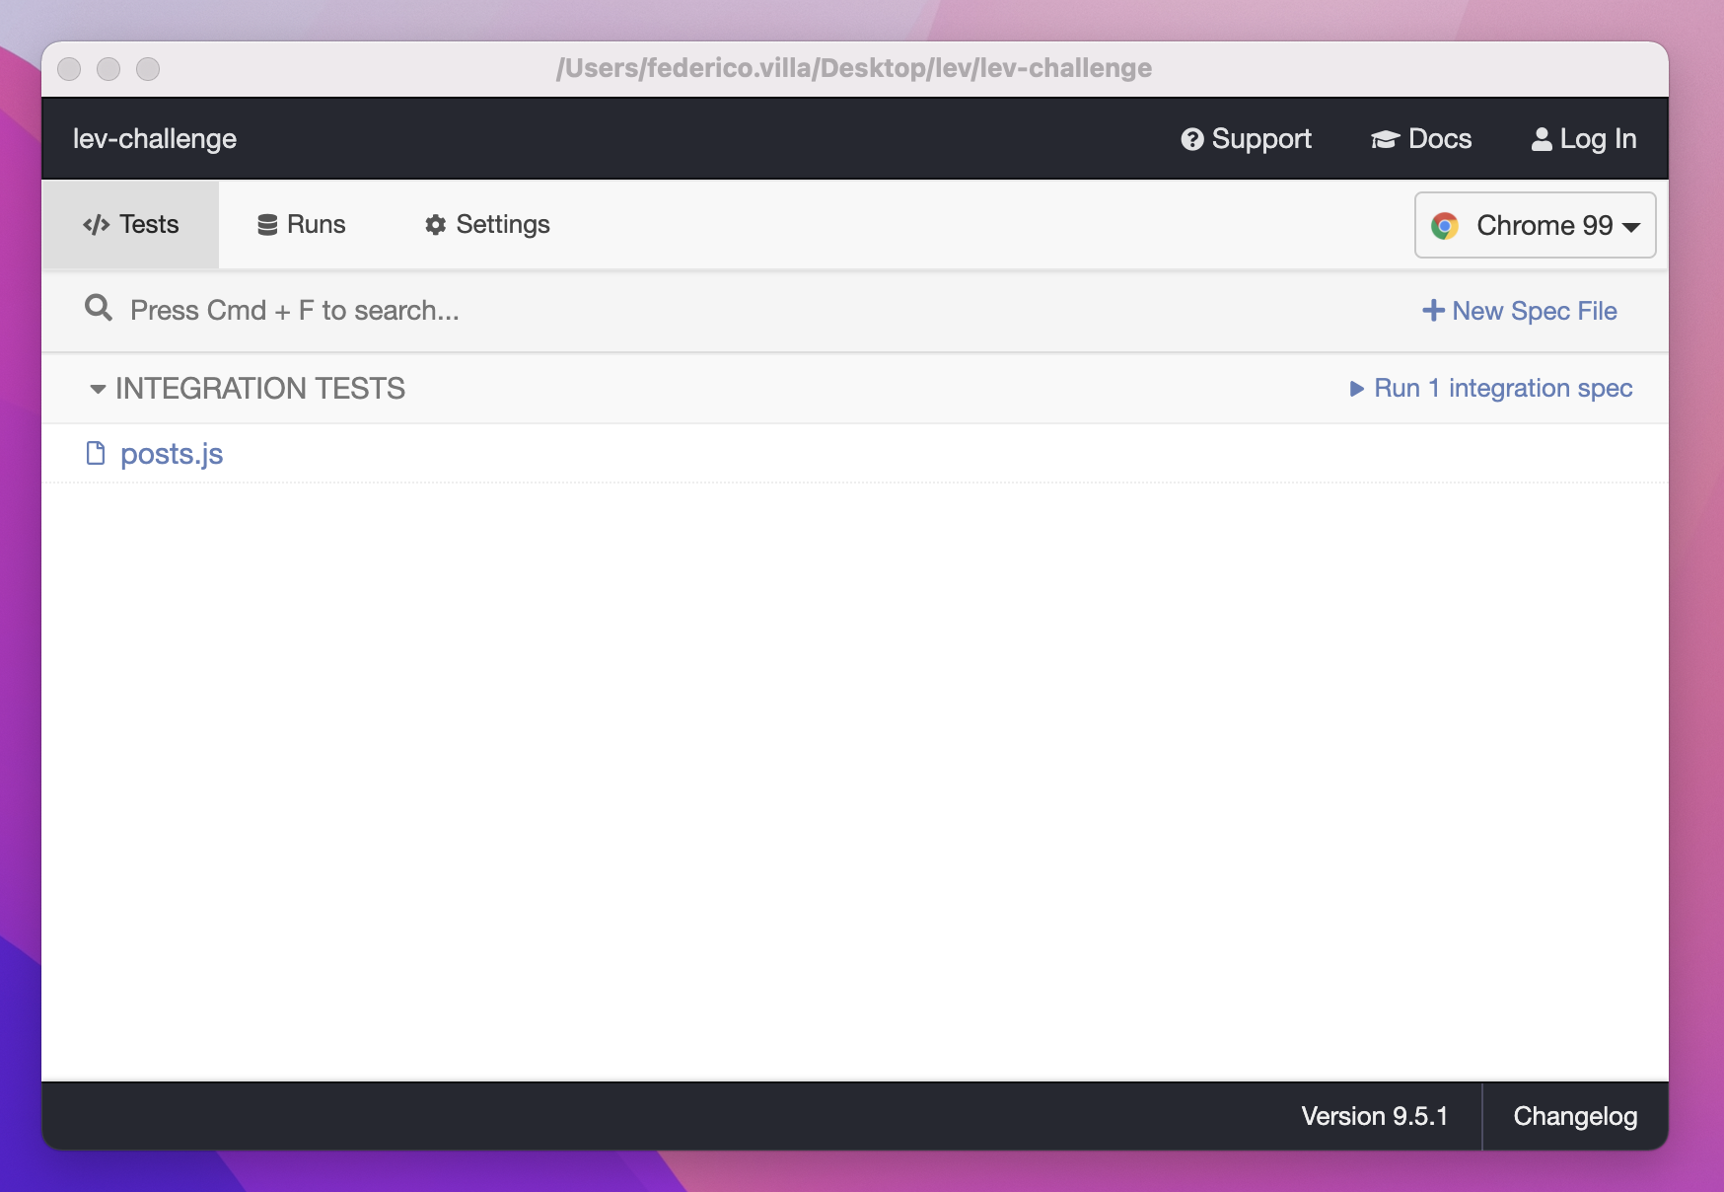
Task: Open the Changelog
Action: [x=1574, y=1116]
